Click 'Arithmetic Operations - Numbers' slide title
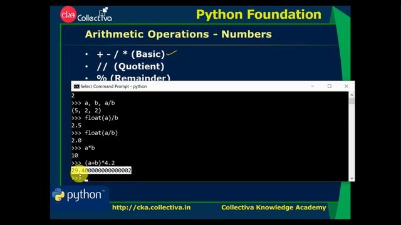The height and width of the screenshot is (225, 401). click(178, 34)
